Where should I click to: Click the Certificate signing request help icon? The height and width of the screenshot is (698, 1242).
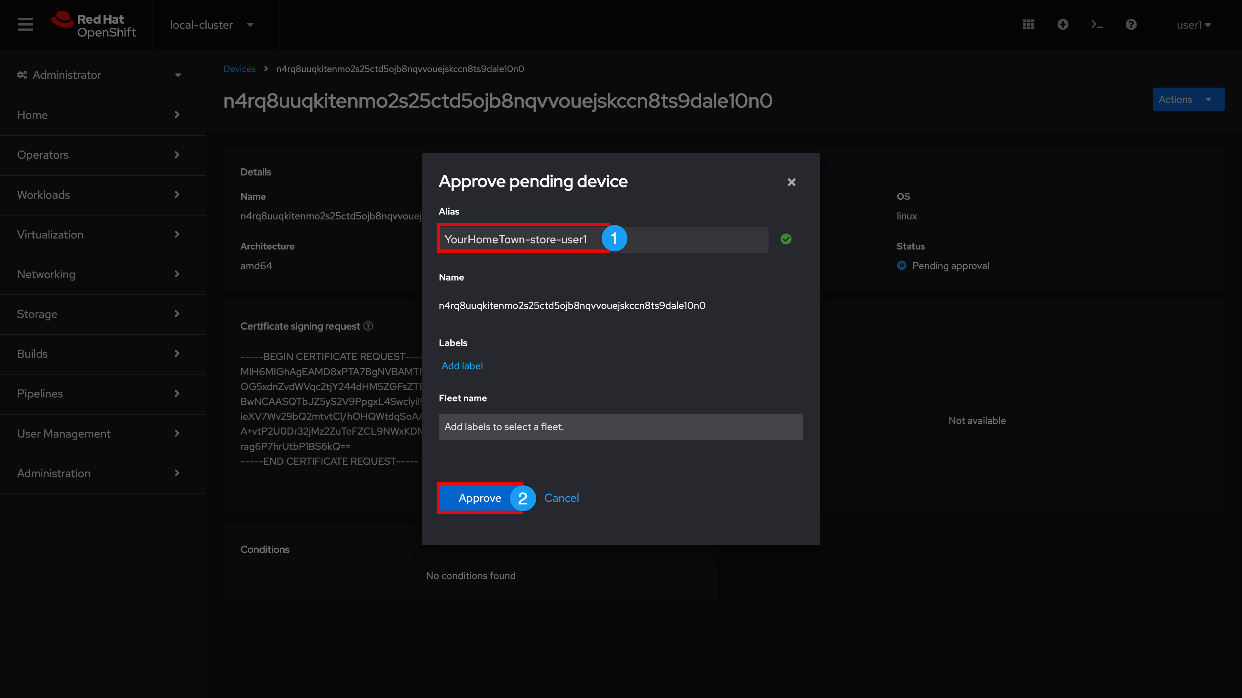368,326
